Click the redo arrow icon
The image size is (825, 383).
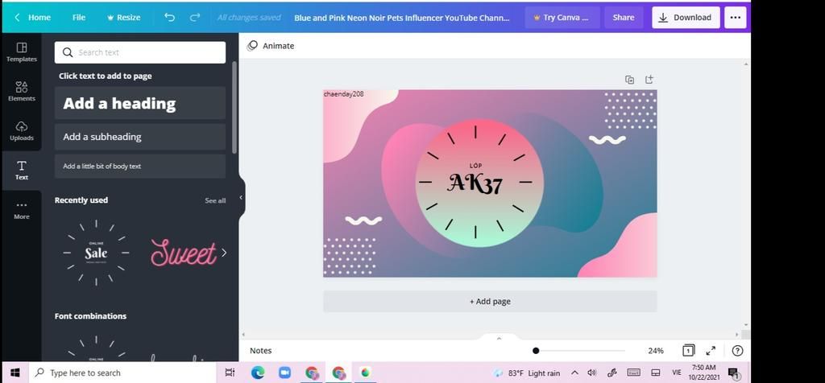click(x=195, y=18)
